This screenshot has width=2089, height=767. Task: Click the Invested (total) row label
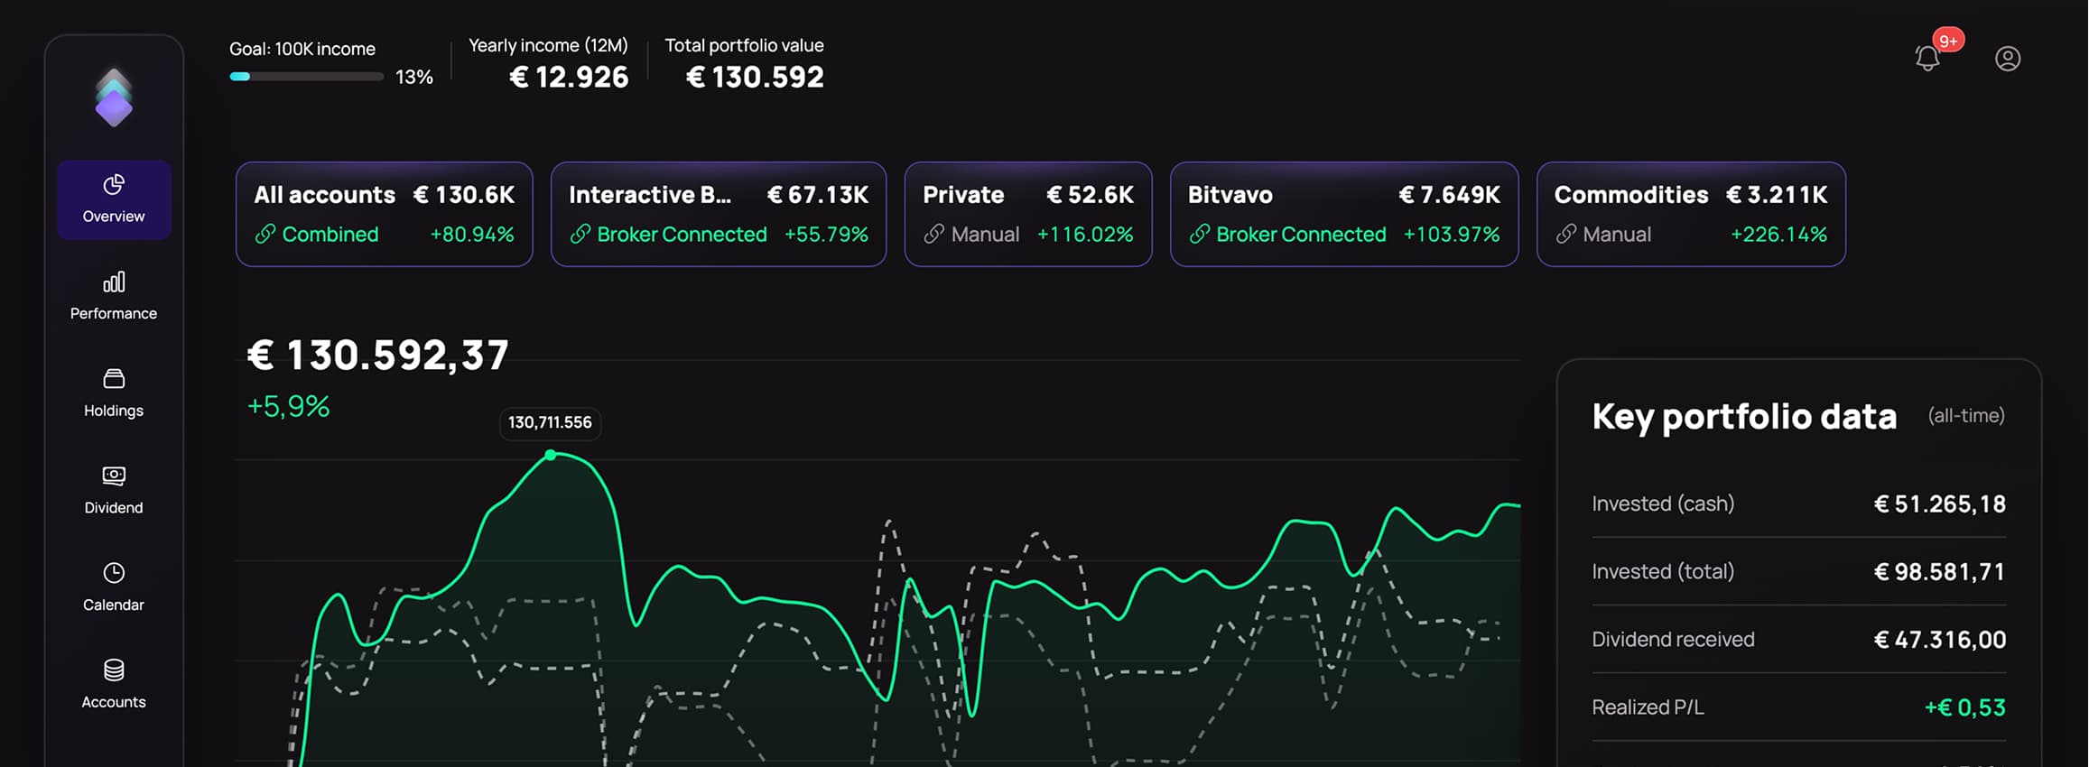coord(1663,571)
